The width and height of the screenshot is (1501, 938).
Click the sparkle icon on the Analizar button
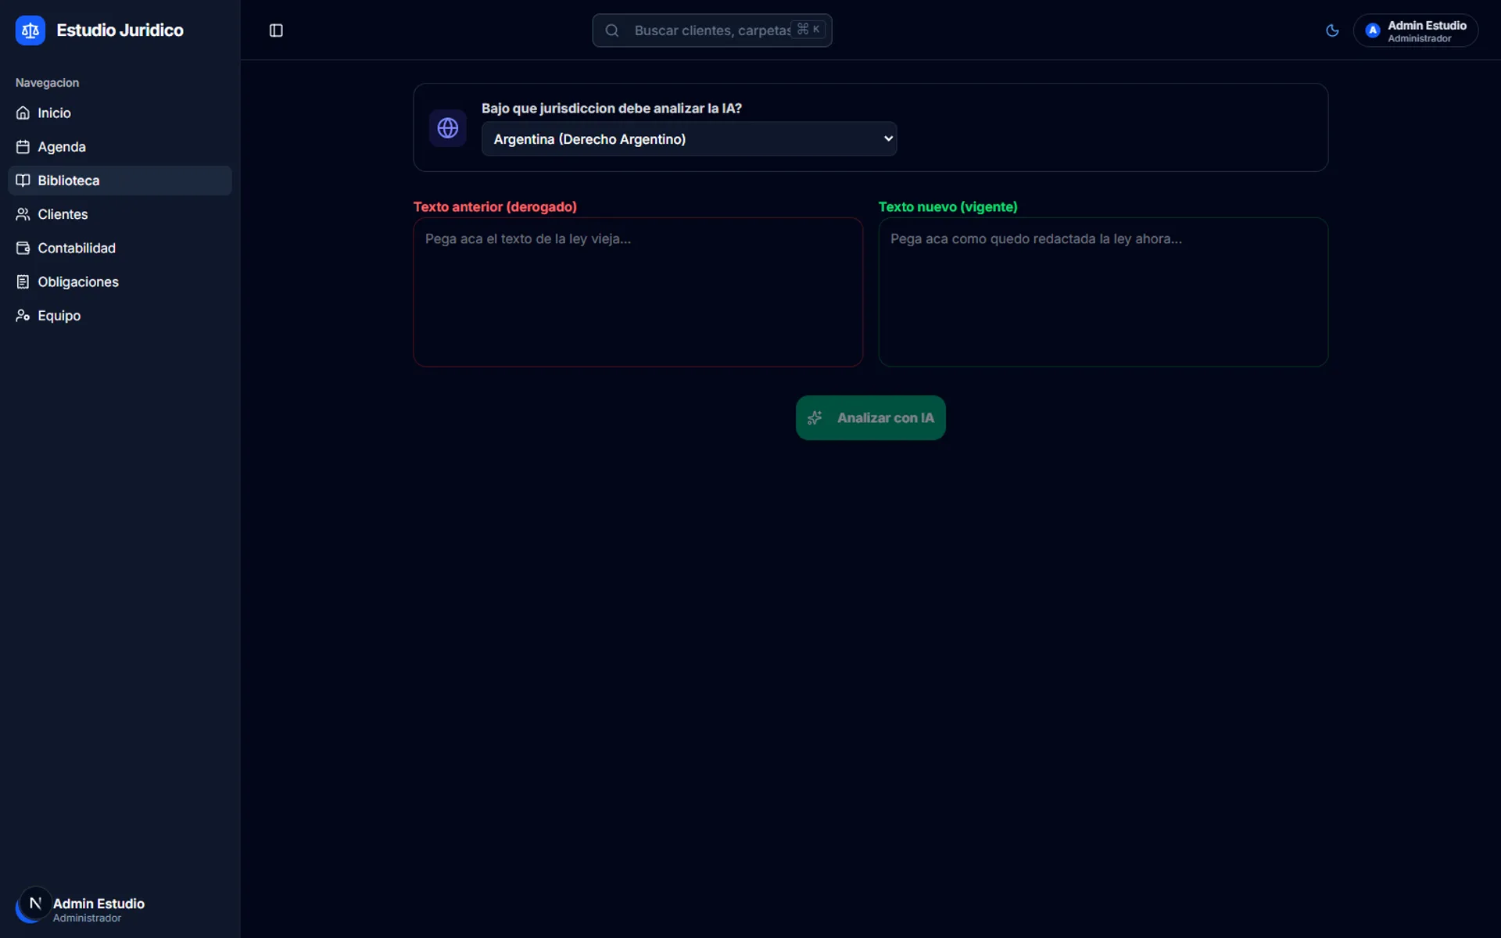pos(815,418)
